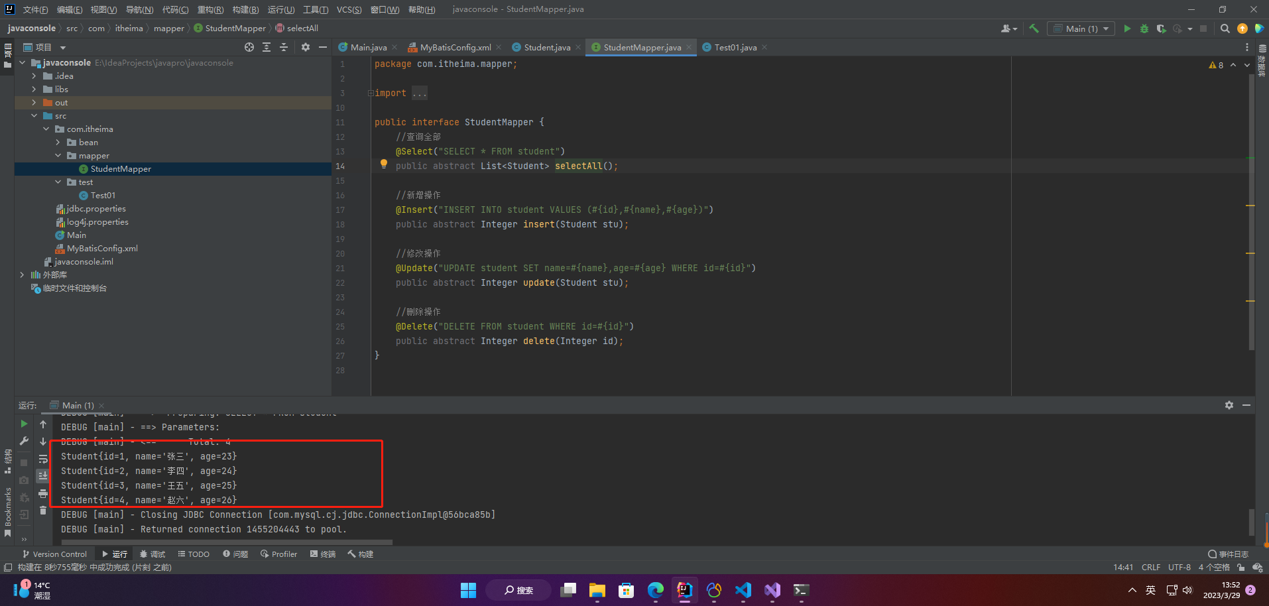Run Main with the green play button
The image size is (1269, 606).
(x=1127, y=29)
